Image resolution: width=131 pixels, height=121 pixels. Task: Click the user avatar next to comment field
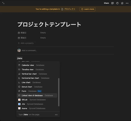pos(19,51)
